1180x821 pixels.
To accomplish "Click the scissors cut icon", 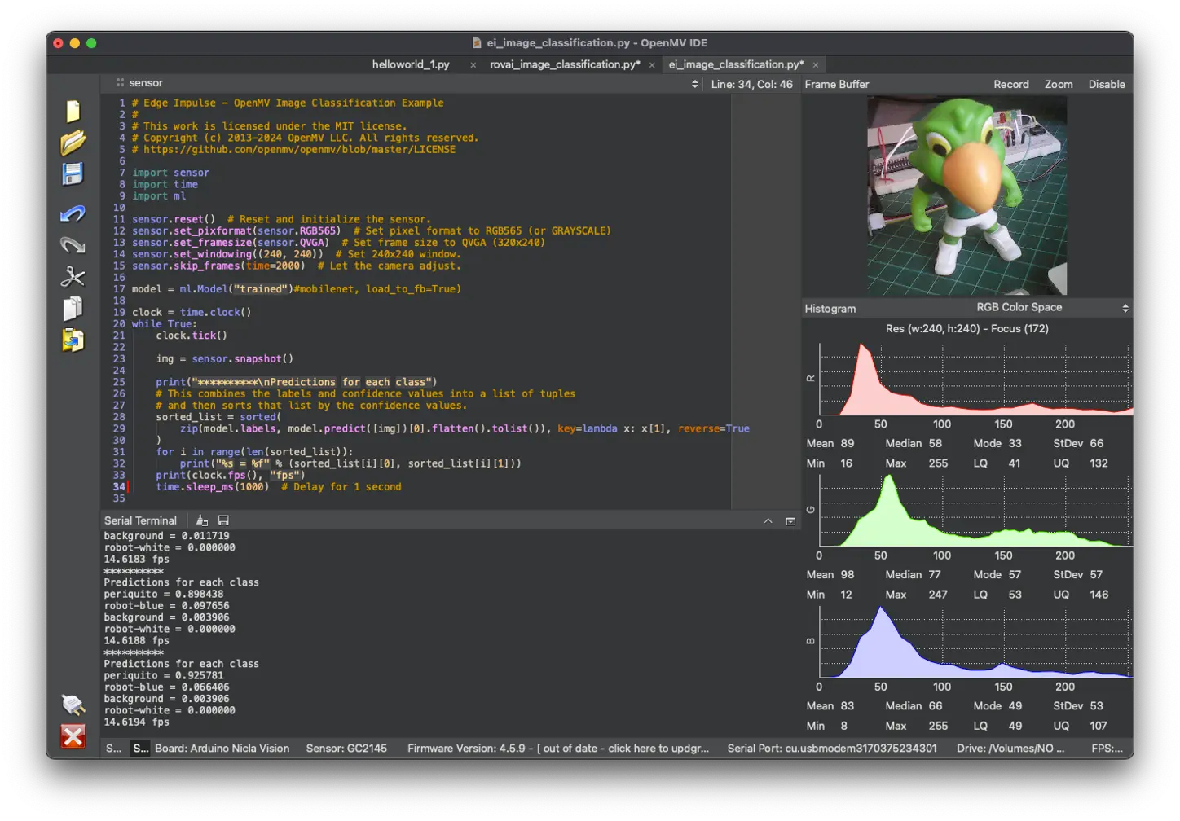I will [x=73, y=277].
